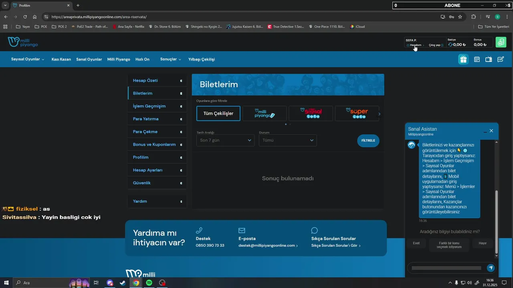Go to Milli Piyango menu item
The image size is (513, 288).
[x=119, y=59]
